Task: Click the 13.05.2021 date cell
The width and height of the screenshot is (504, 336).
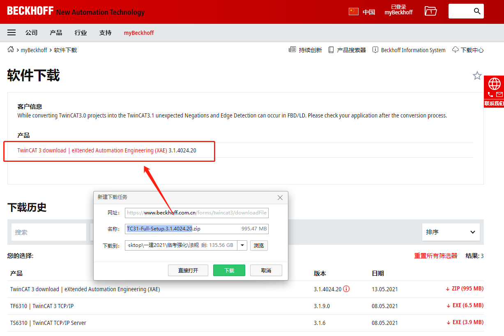Action: [x=385, y=289]
